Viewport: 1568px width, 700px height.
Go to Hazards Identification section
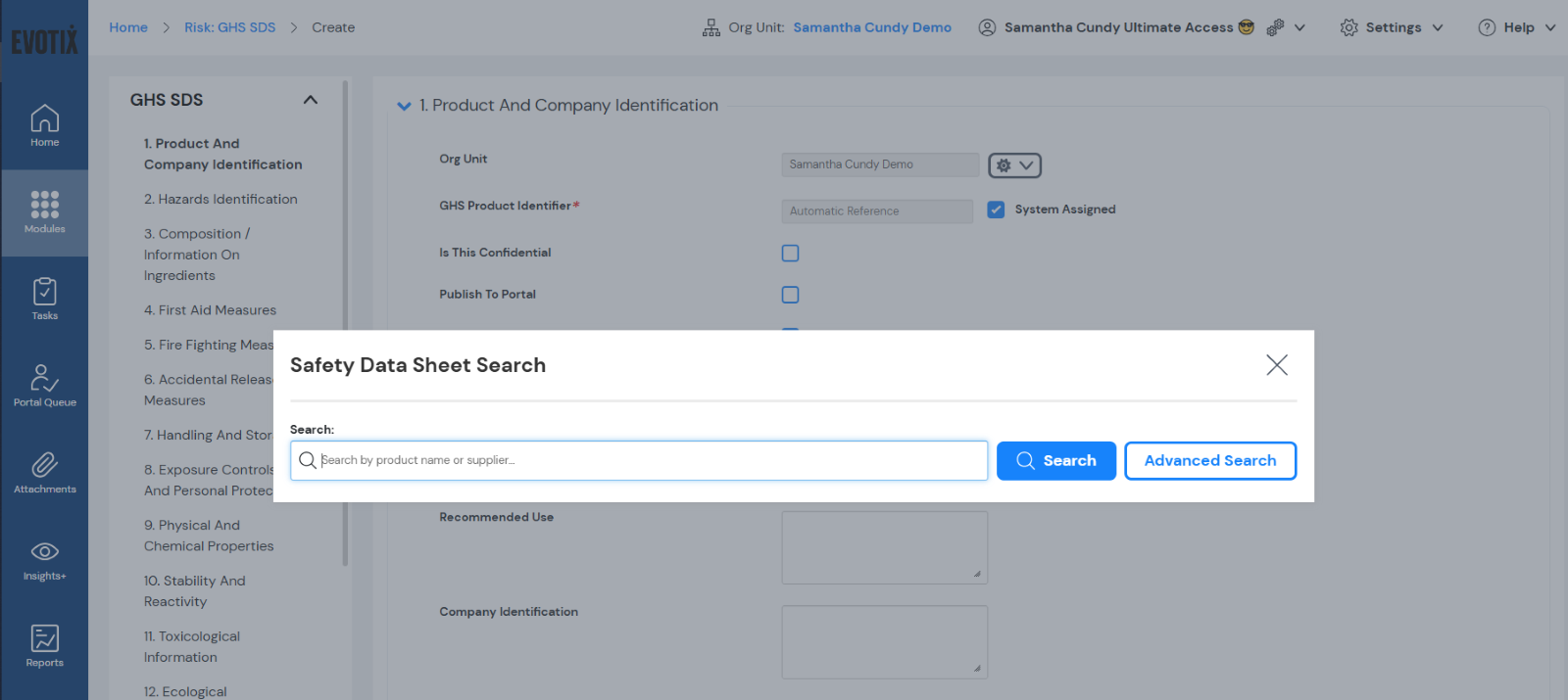point(220,199)
